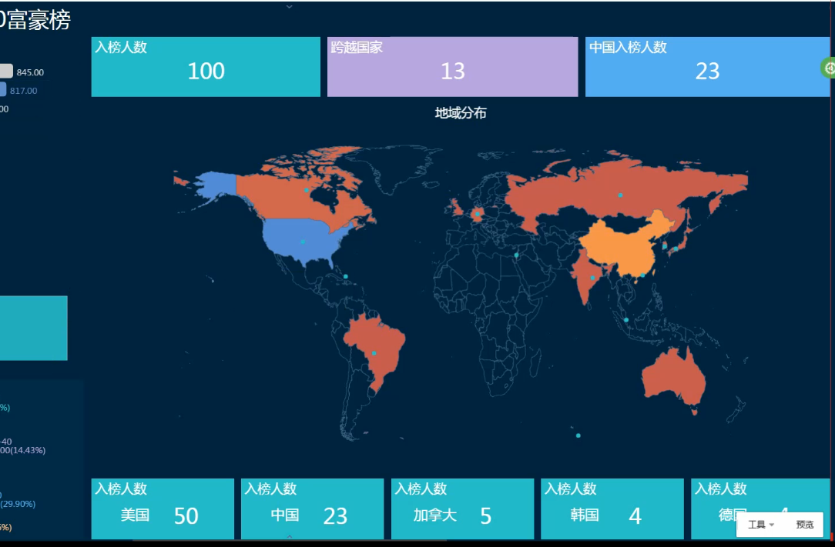Click the 845.00 value label
This screenshot has height=547, width=835.
click(x=30, y=72)
